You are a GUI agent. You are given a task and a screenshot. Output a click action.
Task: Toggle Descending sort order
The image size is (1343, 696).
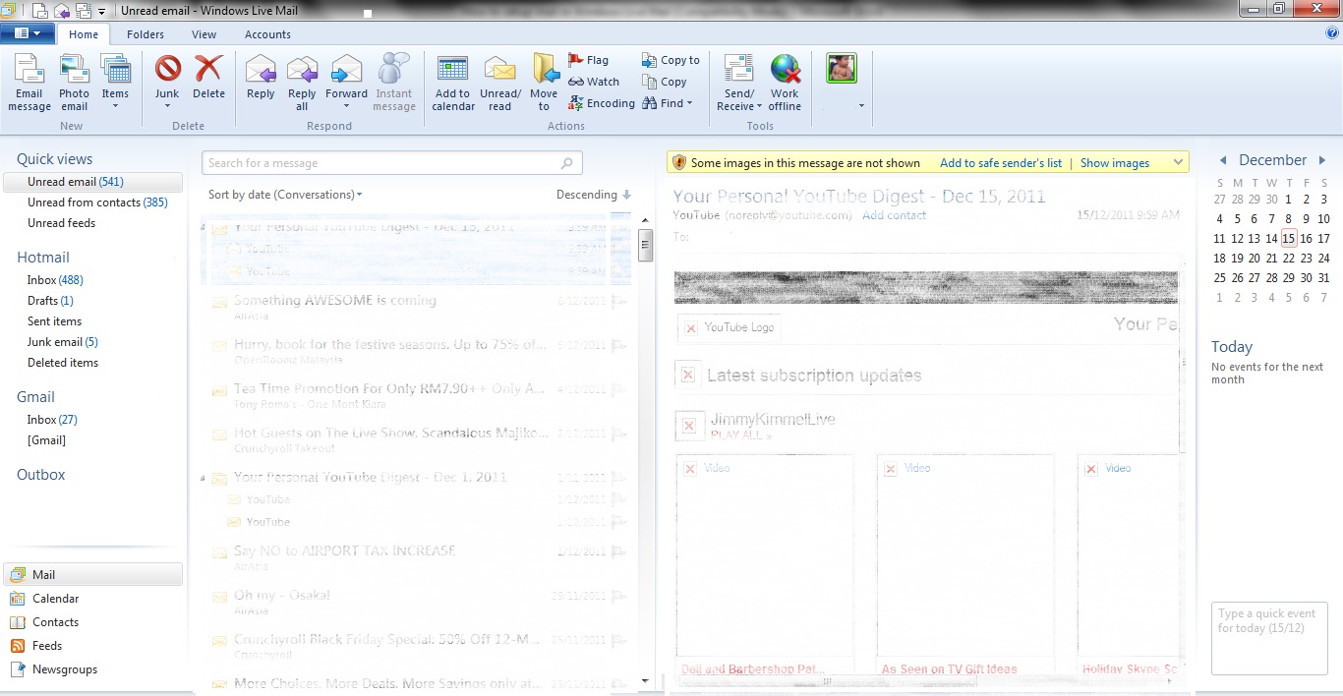[x=594, y=195]
